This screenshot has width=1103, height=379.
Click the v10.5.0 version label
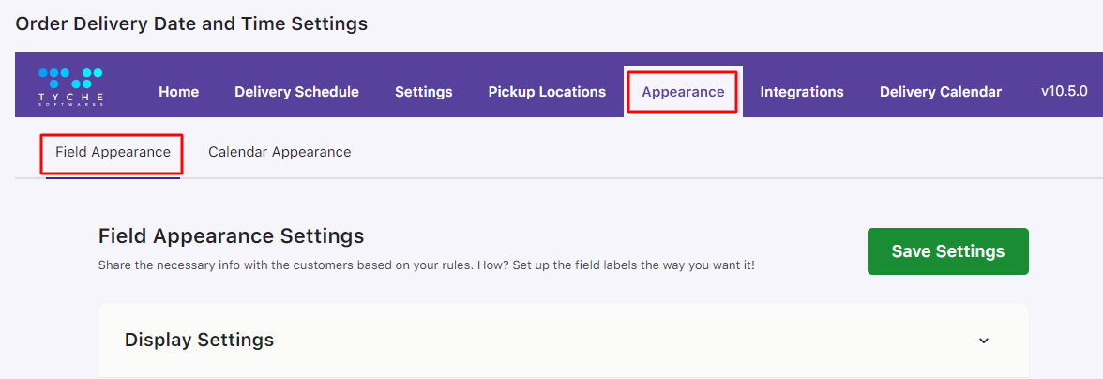(1064, 92)
